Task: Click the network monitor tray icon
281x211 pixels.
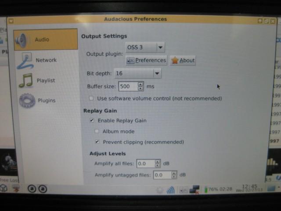Action: [195, 189]
